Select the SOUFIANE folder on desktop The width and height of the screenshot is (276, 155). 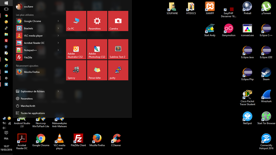[172, 8]
